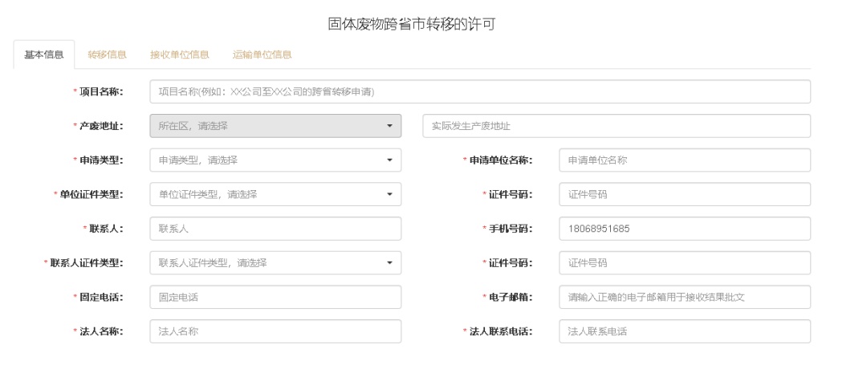The image size is (867, 369).
Task: Focus the 实际发生产废地址 address field
Action: 617,126
